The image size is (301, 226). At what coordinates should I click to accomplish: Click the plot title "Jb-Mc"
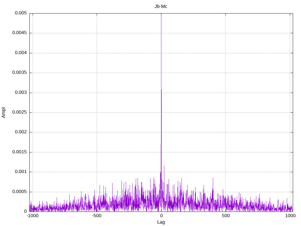click(x=161, y=6)
